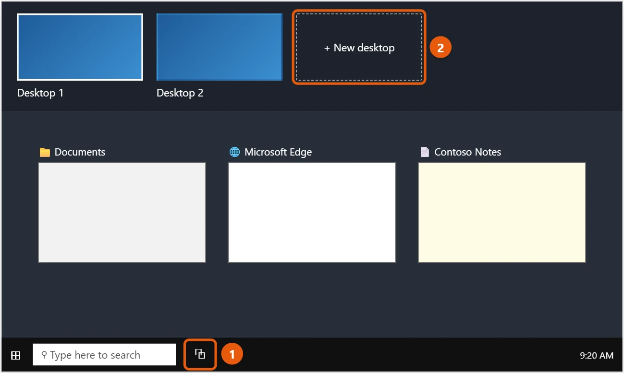The height and width of the screenshot is (373, 624).
Task: Open the Start menu Windows icon
Action: [16, 355]
